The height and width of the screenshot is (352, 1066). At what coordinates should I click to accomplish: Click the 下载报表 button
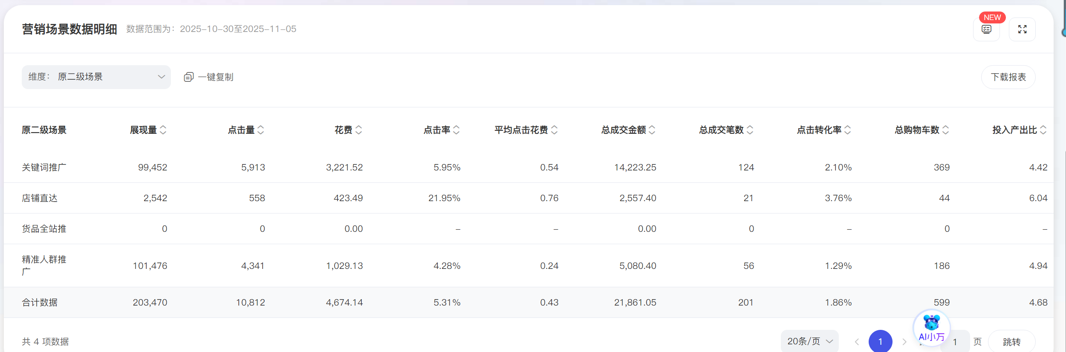1008,77
